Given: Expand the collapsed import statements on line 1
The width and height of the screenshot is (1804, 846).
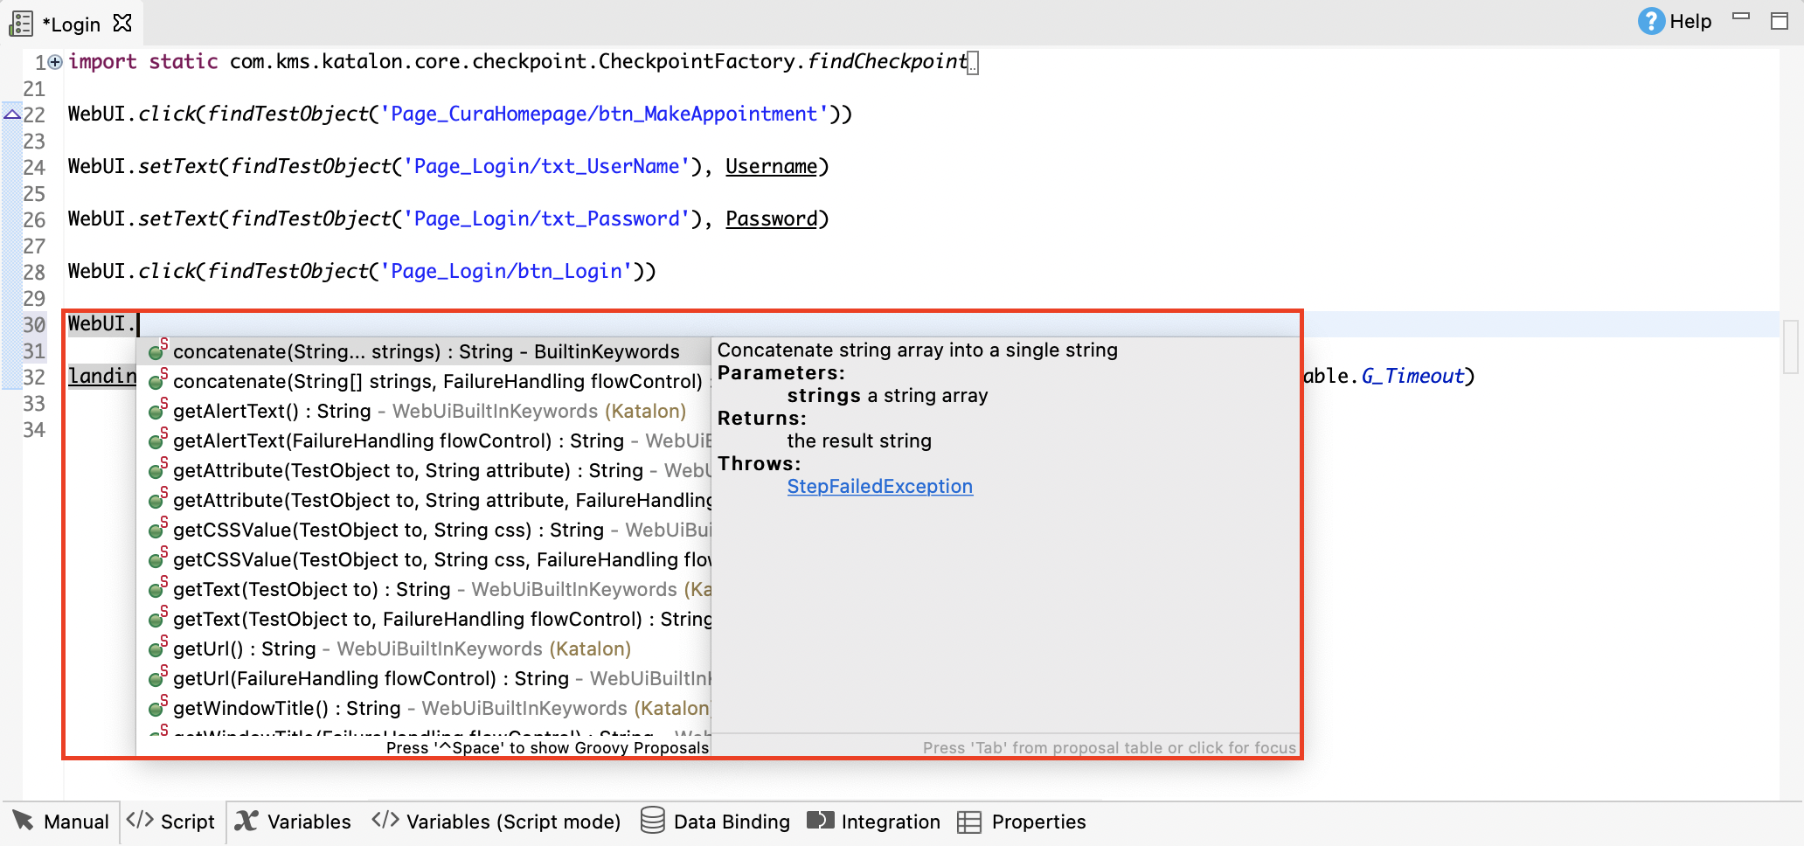Looking at the screenshot, I should (x=54, y=61).
